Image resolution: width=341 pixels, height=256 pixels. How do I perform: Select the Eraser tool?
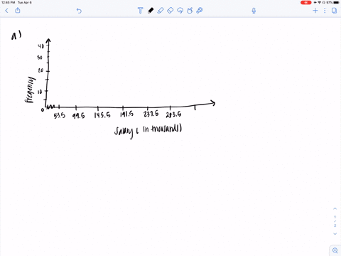tap(170, 11)
